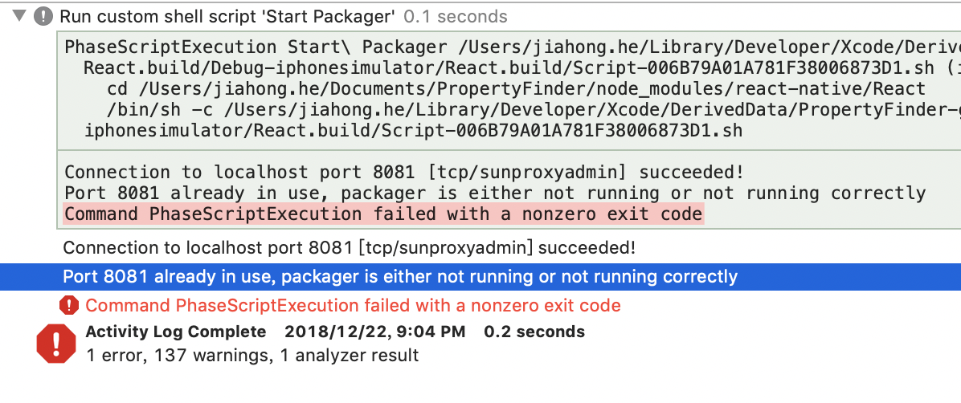
Task: Click the 'Connection to localhost' line inside transcript box
Action: pos(404,172)
